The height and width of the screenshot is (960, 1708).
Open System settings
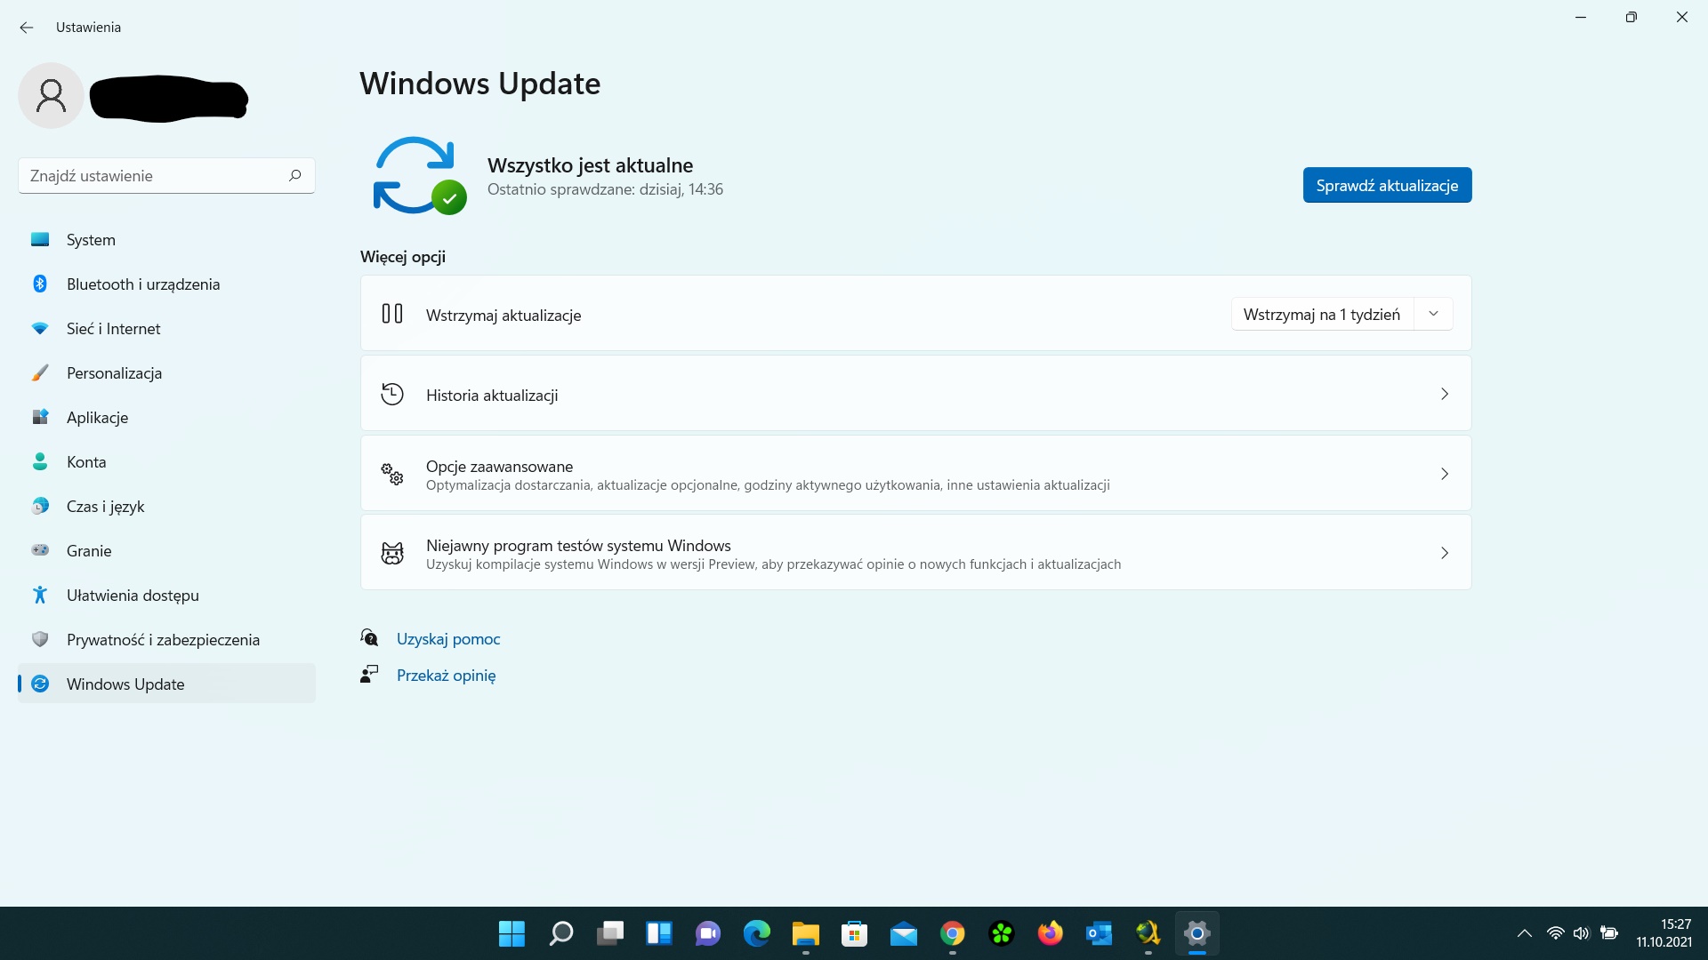pos(166,239)
